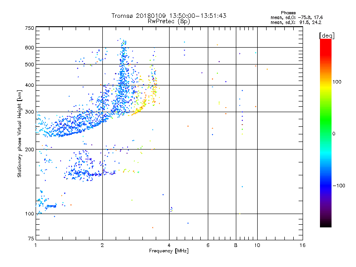Click the x-axis tick label '10'
This screenshot has height=267, width=356.
pos(257,245)
